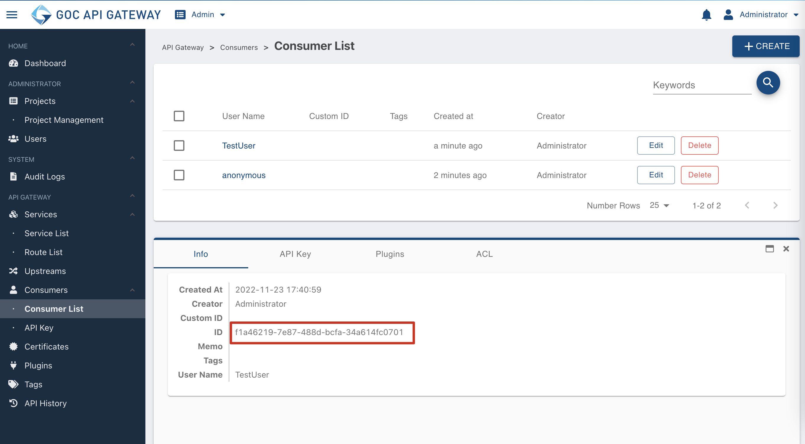Open Service List in sidebar

click(47, 233)
